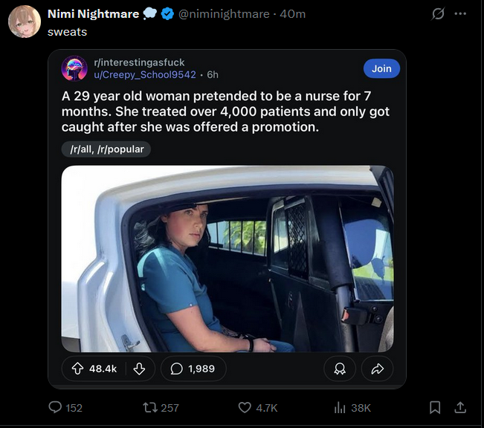This screenshot has height=428, width=484.
Task: Open the 40m tweet timestamp
Action: (x=292, y=14)
